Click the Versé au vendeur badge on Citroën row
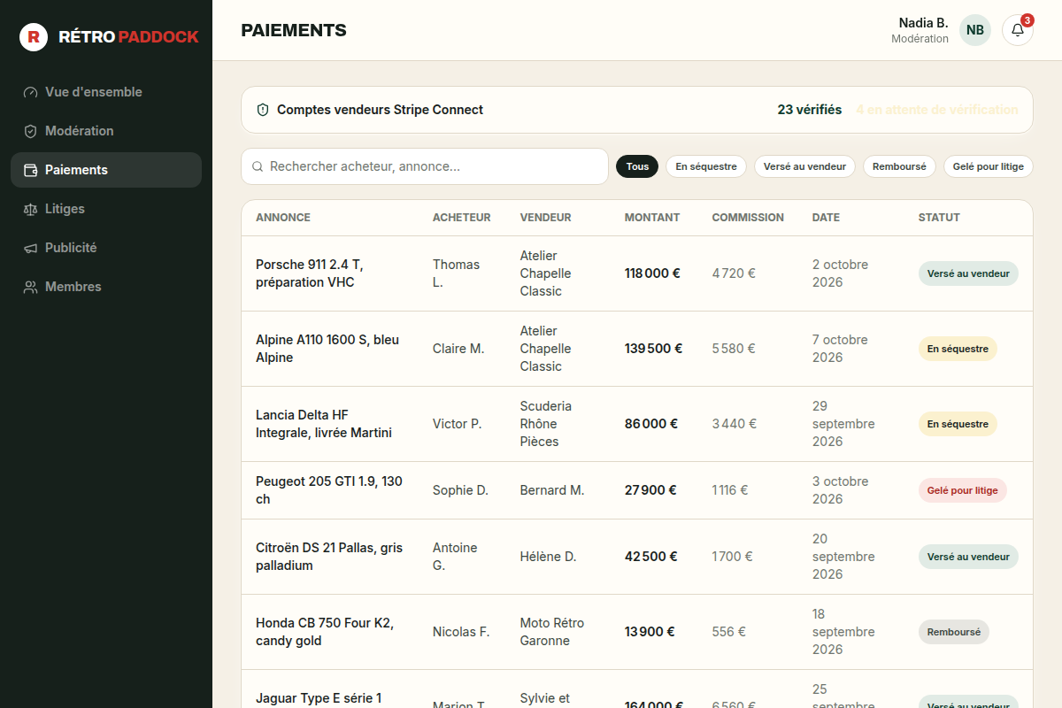The image size is (1062, 708). click(x=968, y=557)
